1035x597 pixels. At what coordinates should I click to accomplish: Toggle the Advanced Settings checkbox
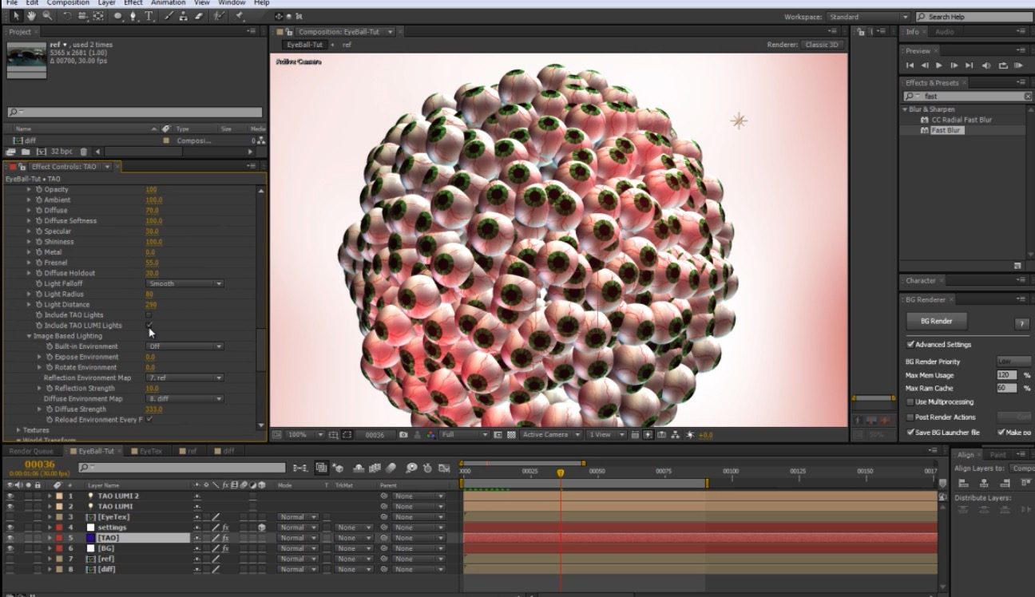click(910, 345)
